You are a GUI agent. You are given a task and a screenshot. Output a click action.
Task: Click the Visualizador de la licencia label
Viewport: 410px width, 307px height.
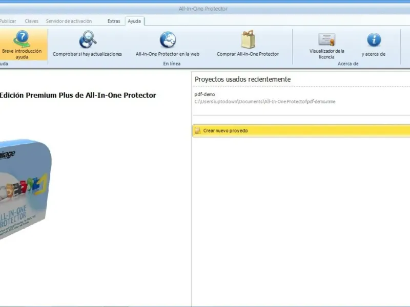click(x=326, y=54)
